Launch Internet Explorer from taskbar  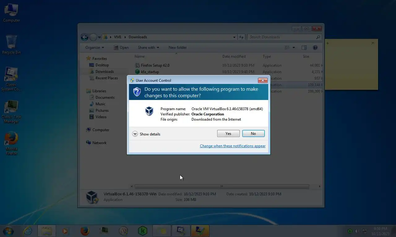coord(28,231)
